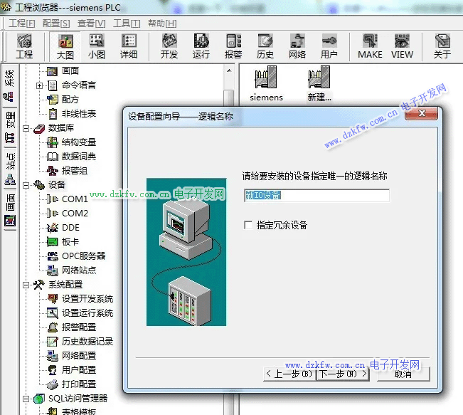Open the 网络 network toolbar icon
Viewport: 463px width, 415px height.
[x=297, y=47]
